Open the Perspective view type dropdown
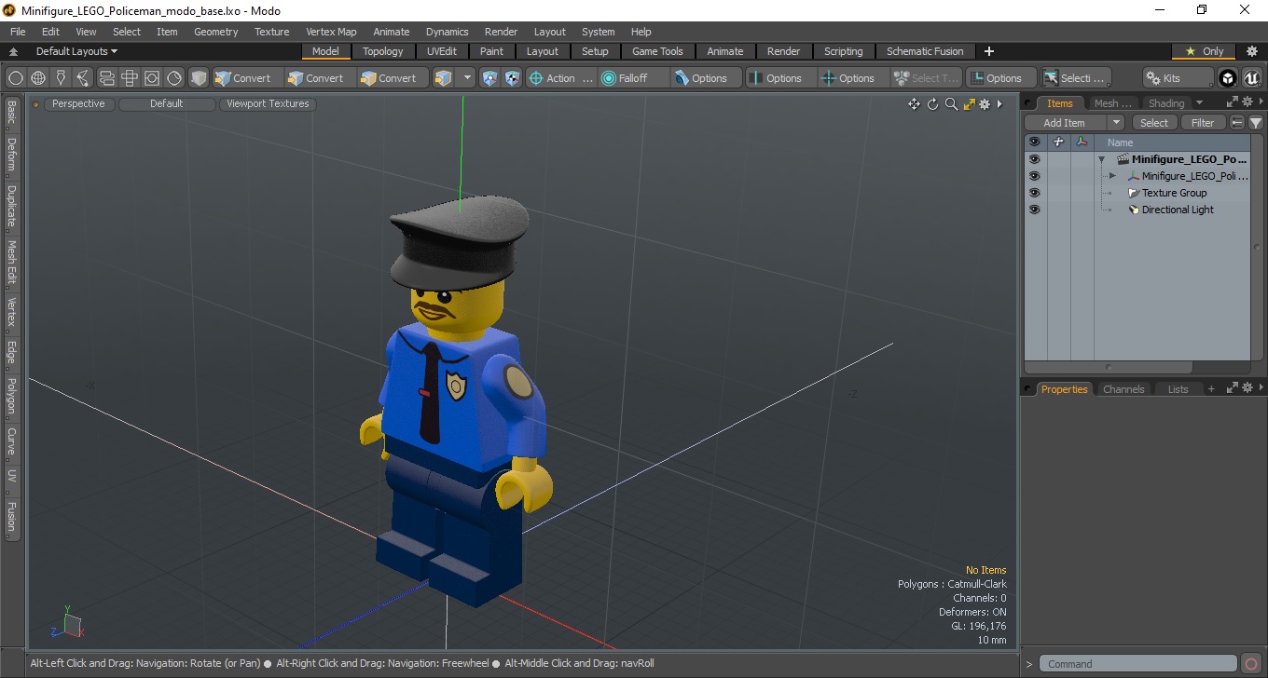Image resolution: width=1268 pixels, height=678 pixels. (78, 103)
